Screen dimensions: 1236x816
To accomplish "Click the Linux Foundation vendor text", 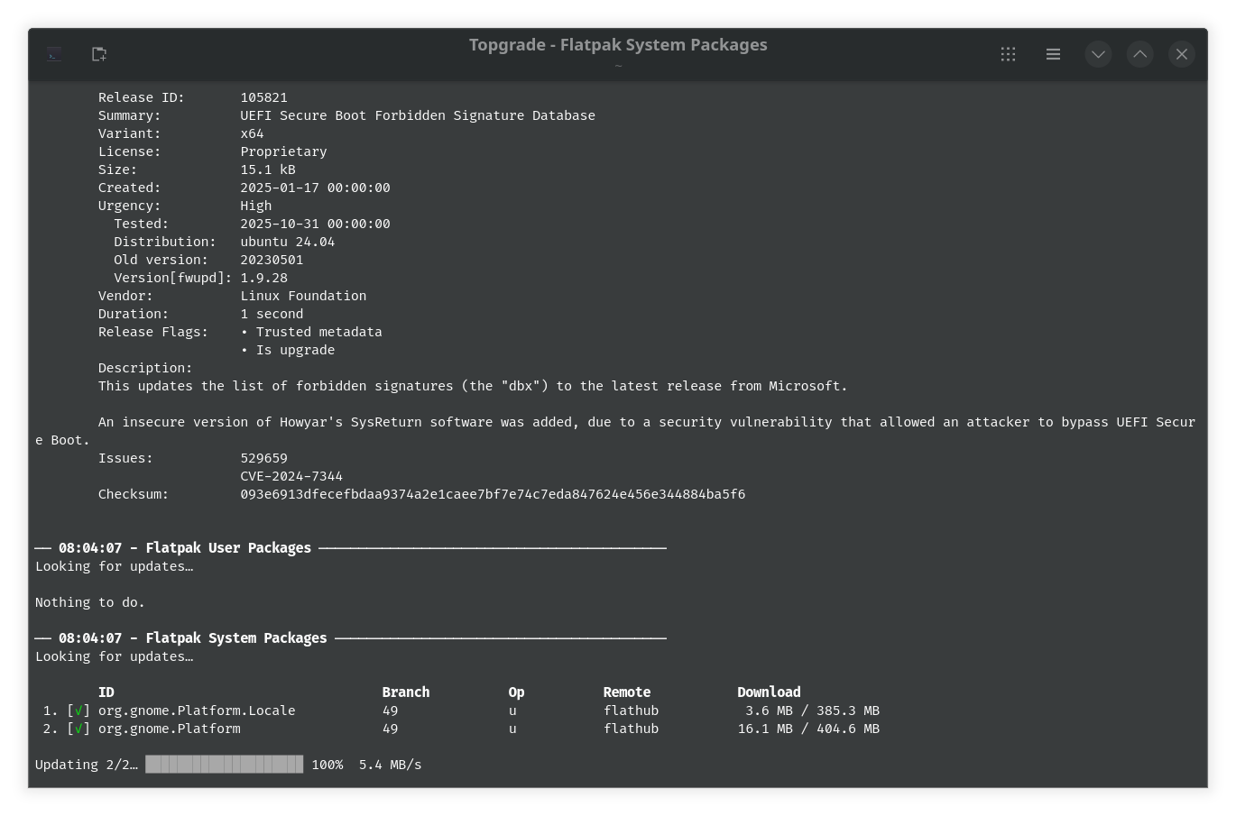I will click(x=303, y=296).
